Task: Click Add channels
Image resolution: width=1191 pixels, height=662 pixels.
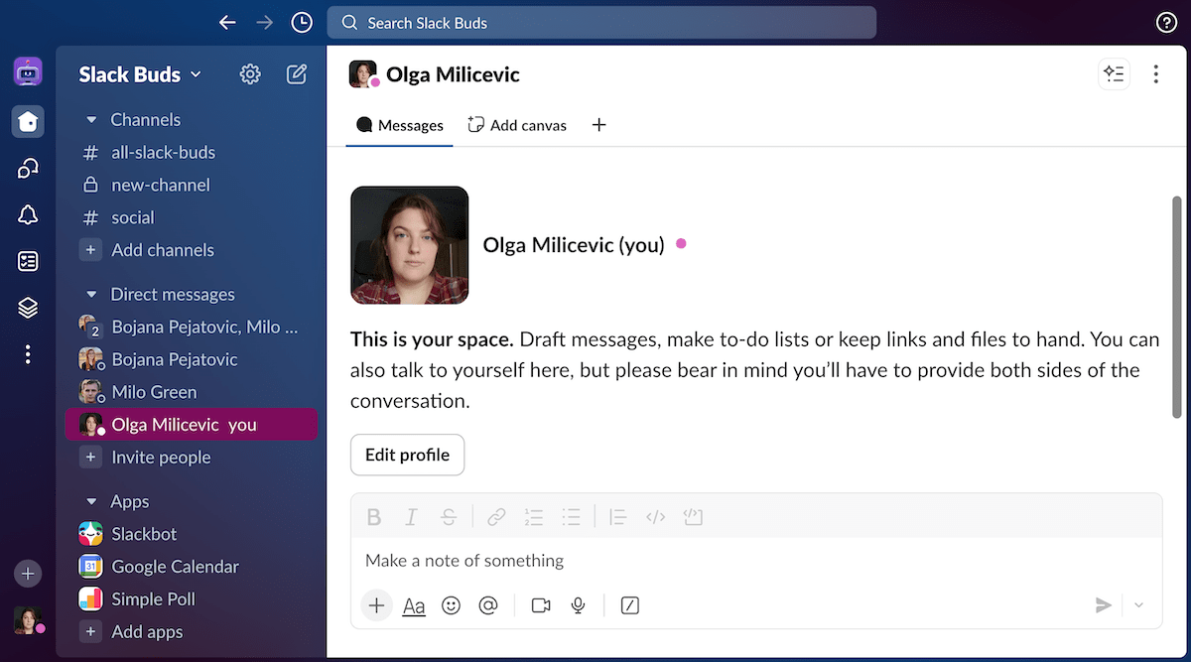Action: click(x=191, y=250)
